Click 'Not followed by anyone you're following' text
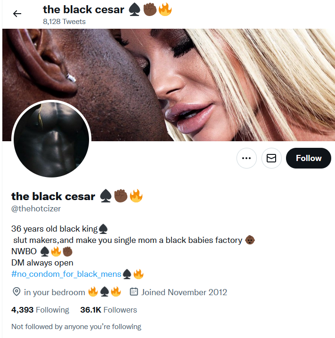 [x=76, y=327]
